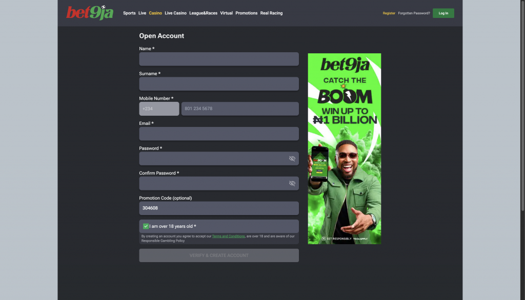Toggle Confirm Password visibility eye icon
Viewport: 525px width, 300px height.
292,183
